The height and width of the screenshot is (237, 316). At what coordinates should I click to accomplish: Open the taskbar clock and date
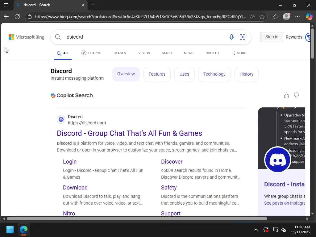tap(301, 230)
